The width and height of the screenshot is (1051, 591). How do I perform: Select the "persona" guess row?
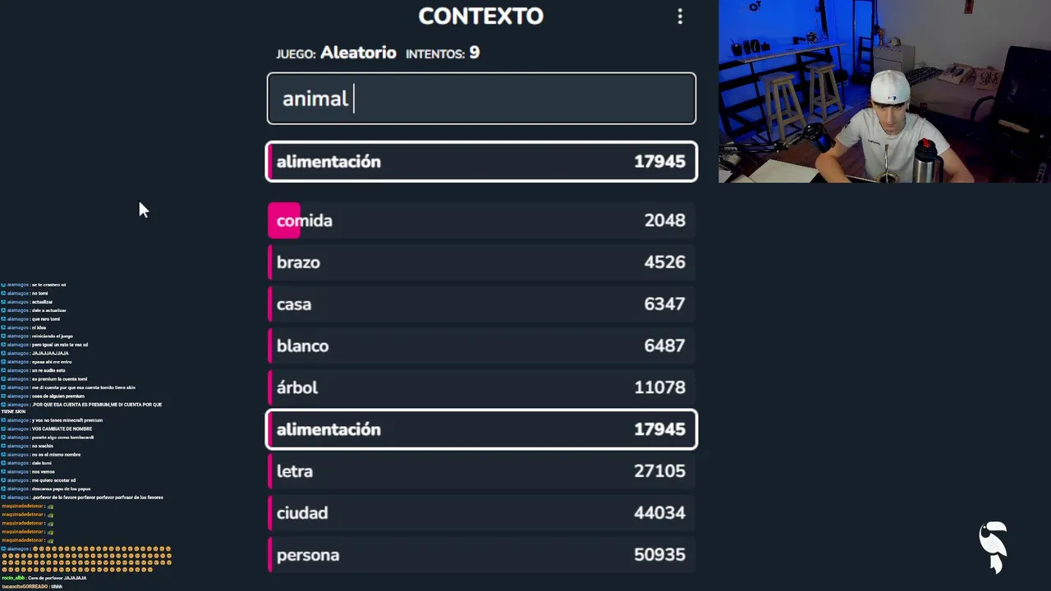click(481, 555)
